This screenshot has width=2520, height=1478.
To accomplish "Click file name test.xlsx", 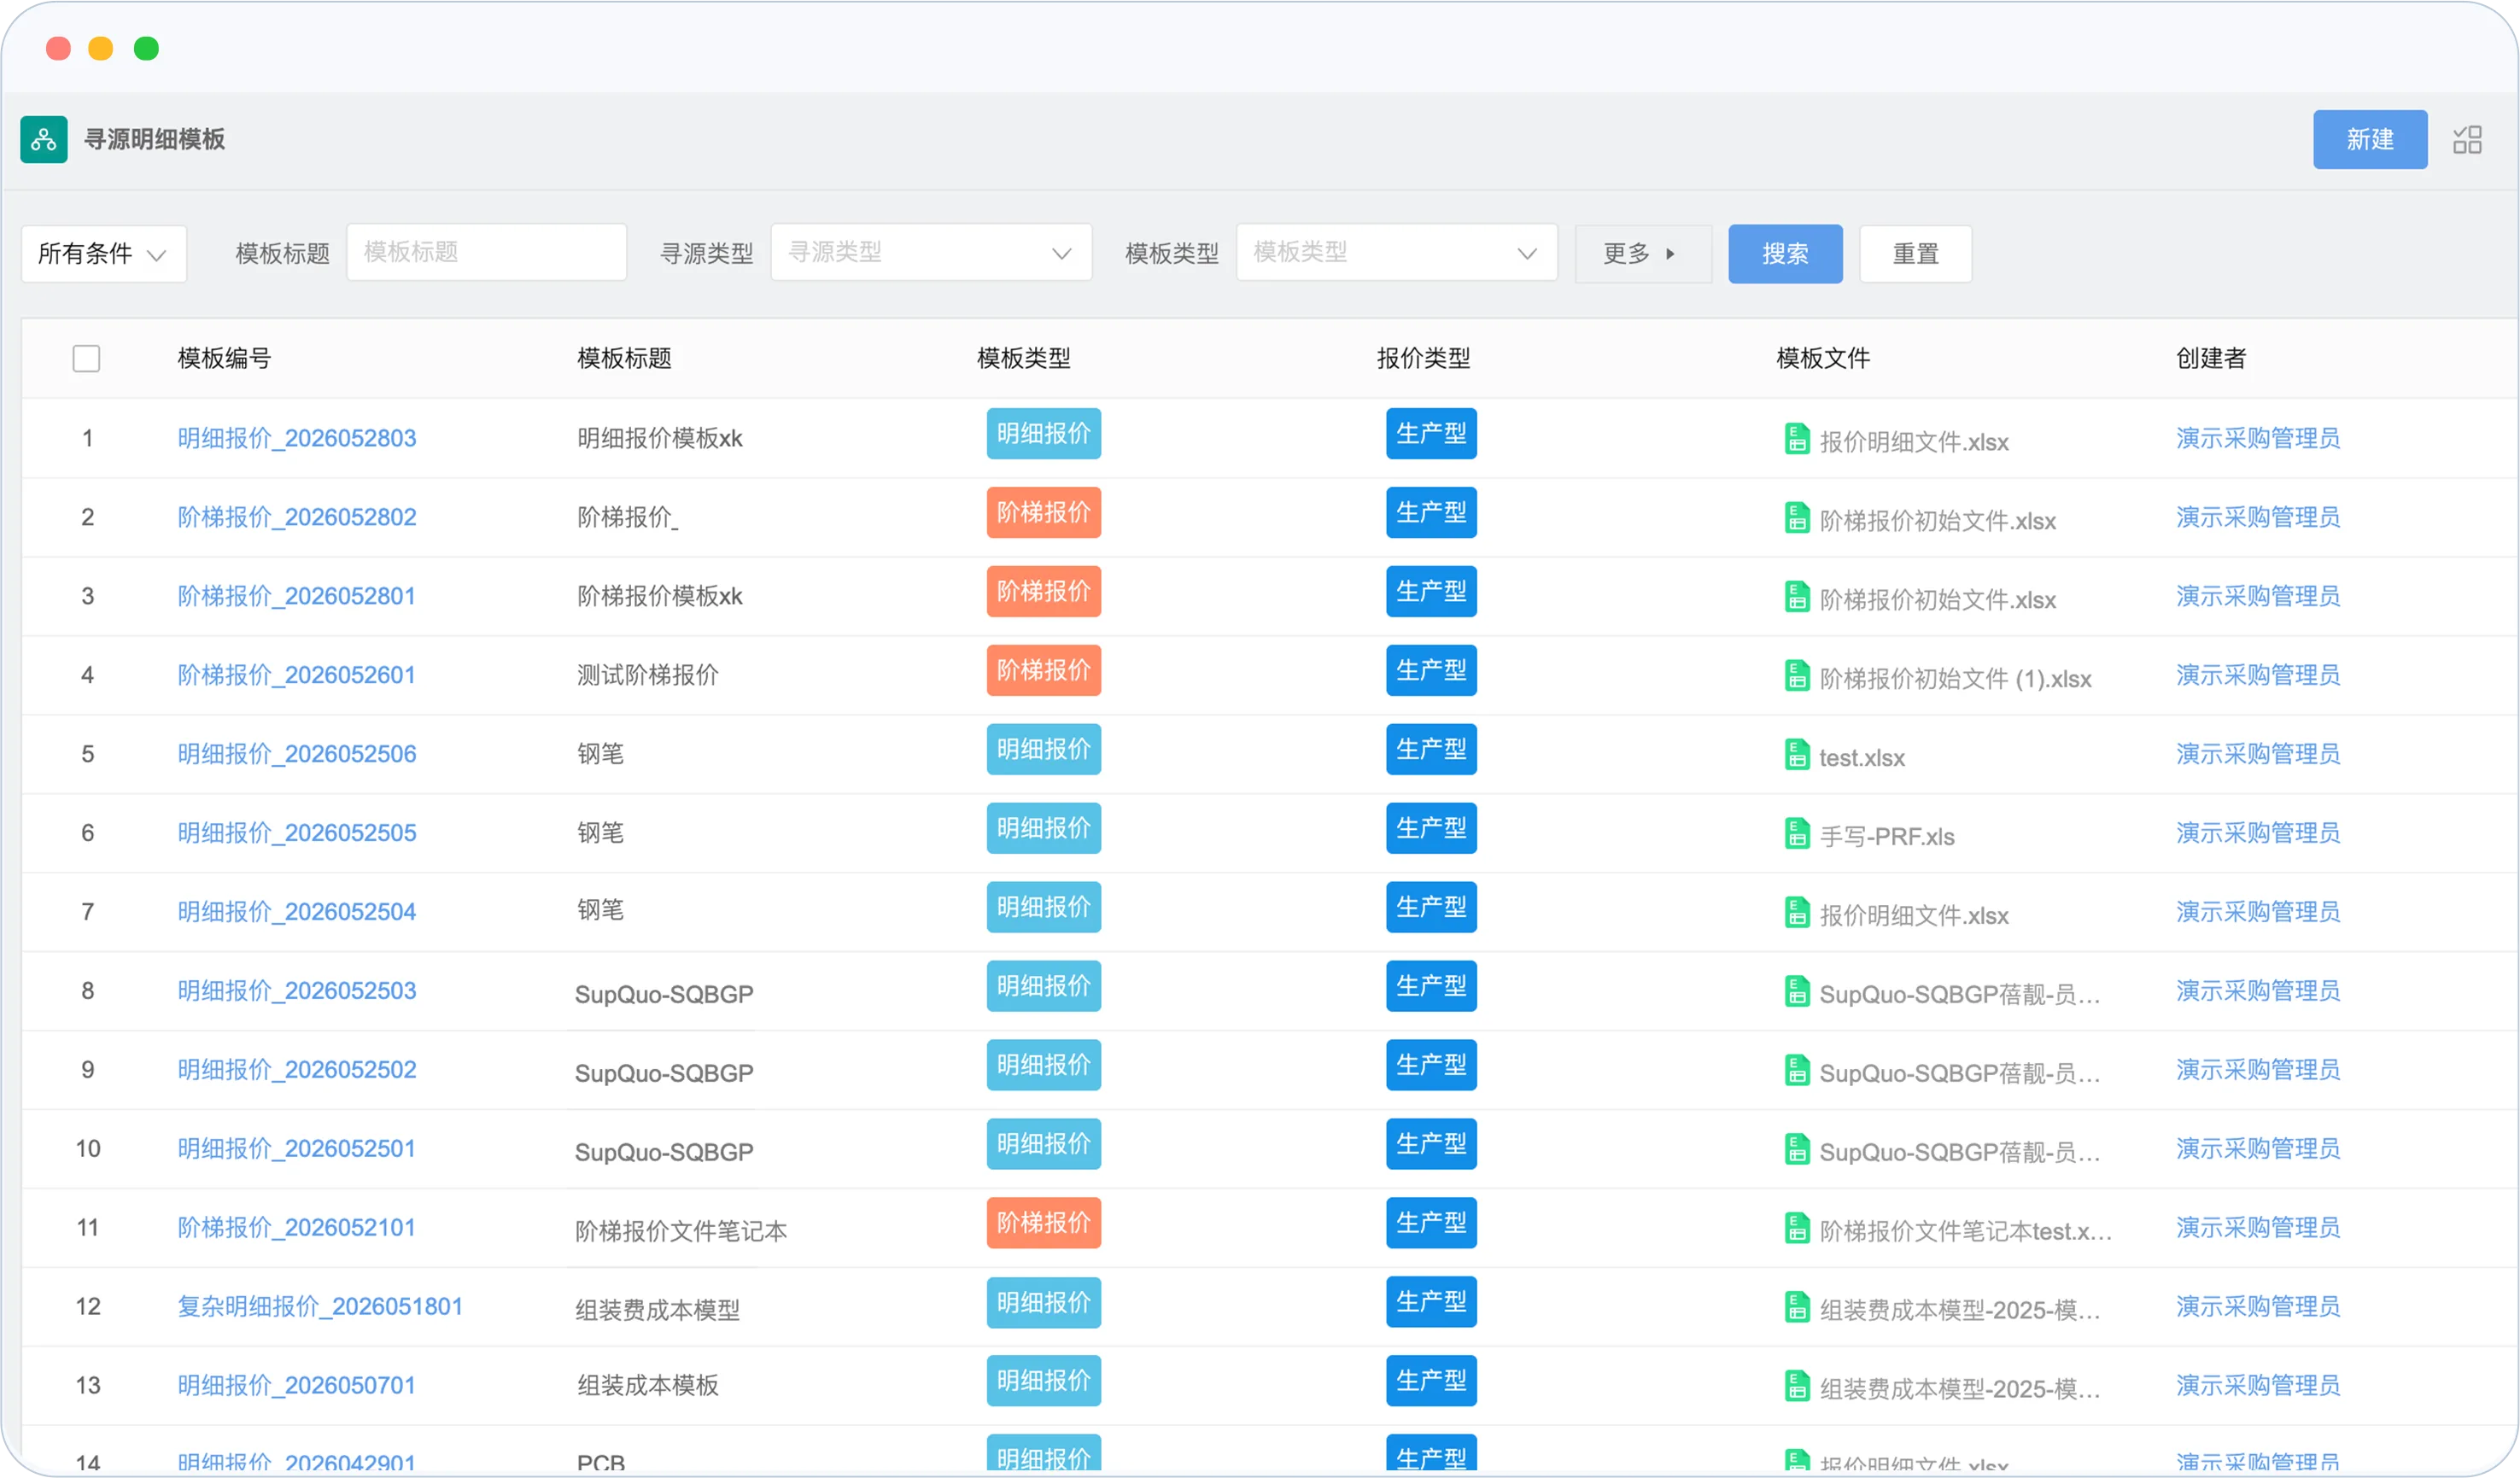I will pos(1862,758).
